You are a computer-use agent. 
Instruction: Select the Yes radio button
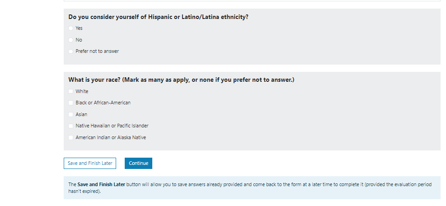point(70,28)
